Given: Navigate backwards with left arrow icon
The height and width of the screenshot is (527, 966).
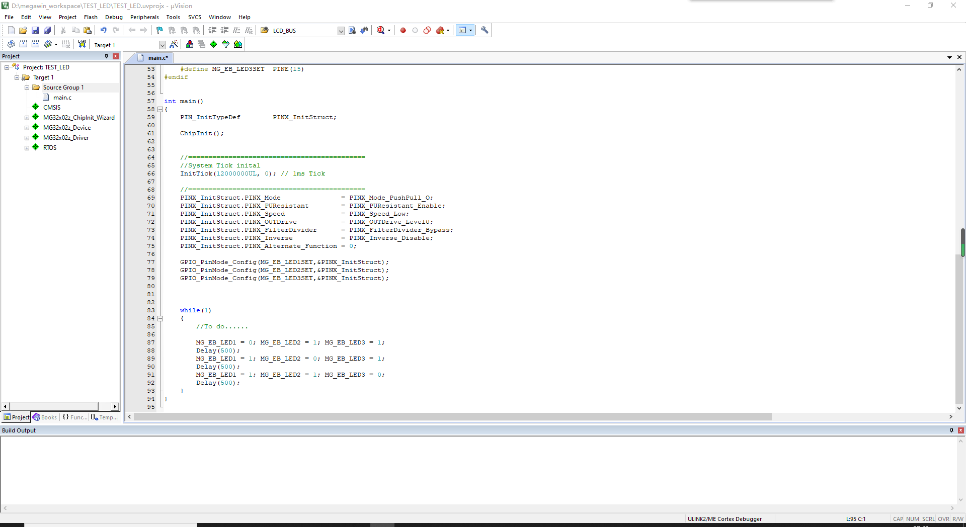Looking at the screenshot, I should coord(132,30).
